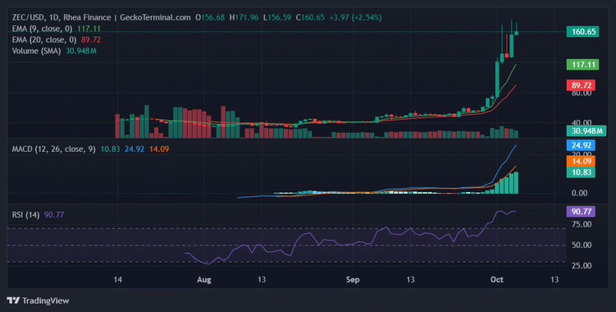Click the H171.96 high value

click(x=244, y=17)
